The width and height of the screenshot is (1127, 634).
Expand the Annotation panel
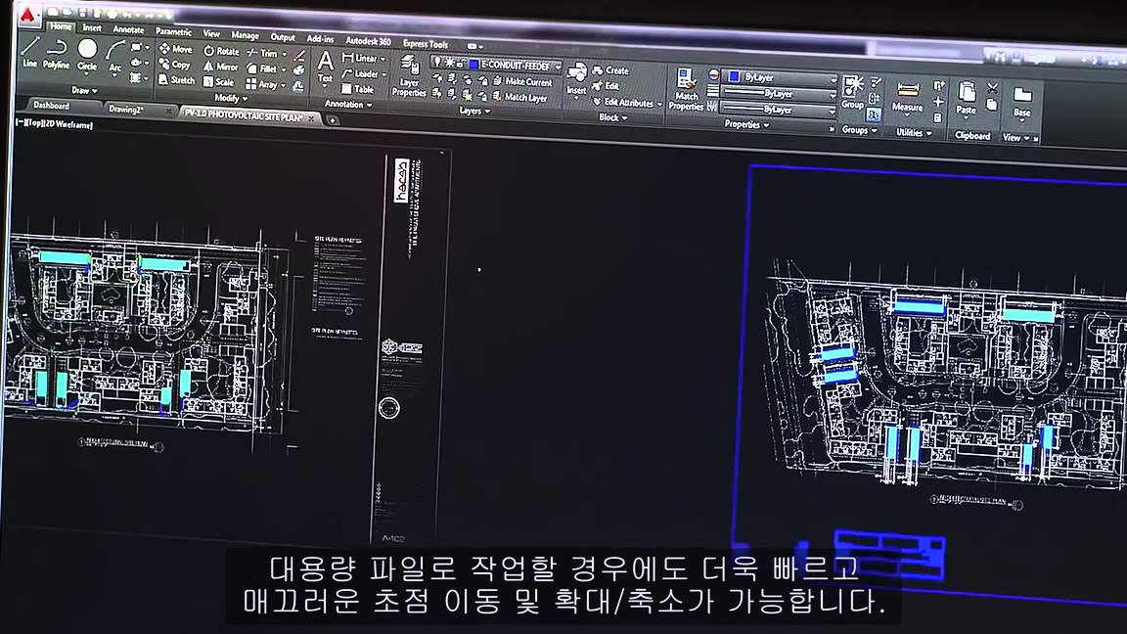[x=348, y=105]
